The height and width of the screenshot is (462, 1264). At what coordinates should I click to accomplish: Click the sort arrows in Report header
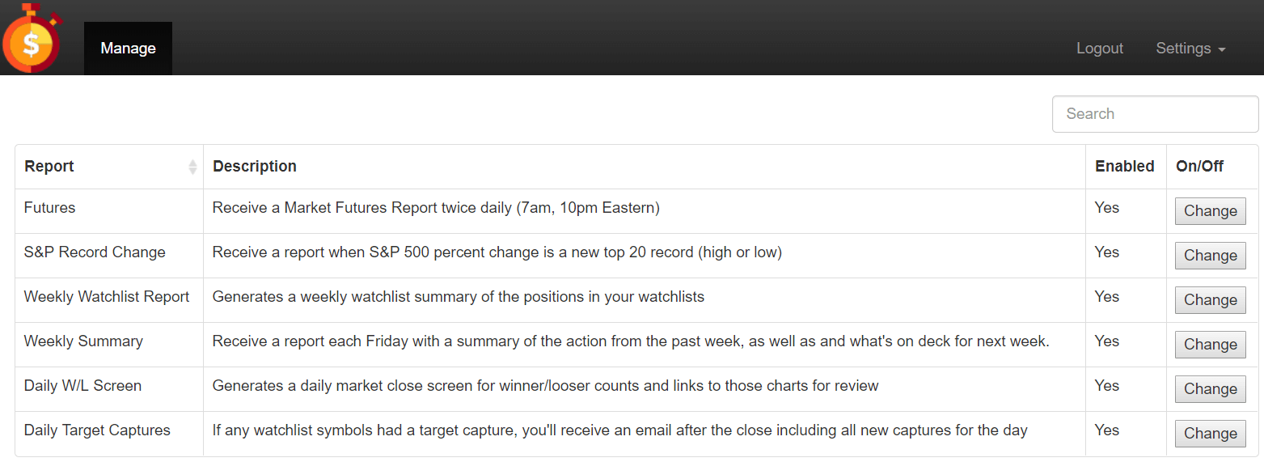click(192, 167)
